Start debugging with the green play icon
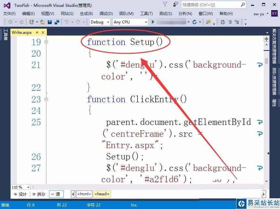Screen dimensions: 280x209 click(x=153, y=22)
